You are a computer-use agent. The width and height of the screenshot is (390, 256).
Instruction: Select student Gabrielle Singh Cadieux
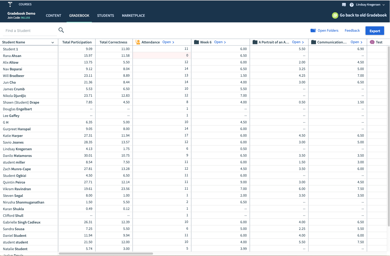tap(22, 222)
